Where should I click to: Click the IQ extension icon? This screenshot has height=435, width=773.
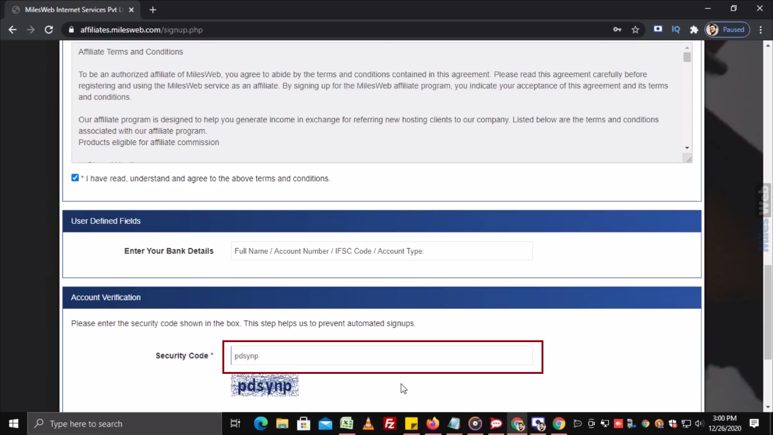[676, 29]
